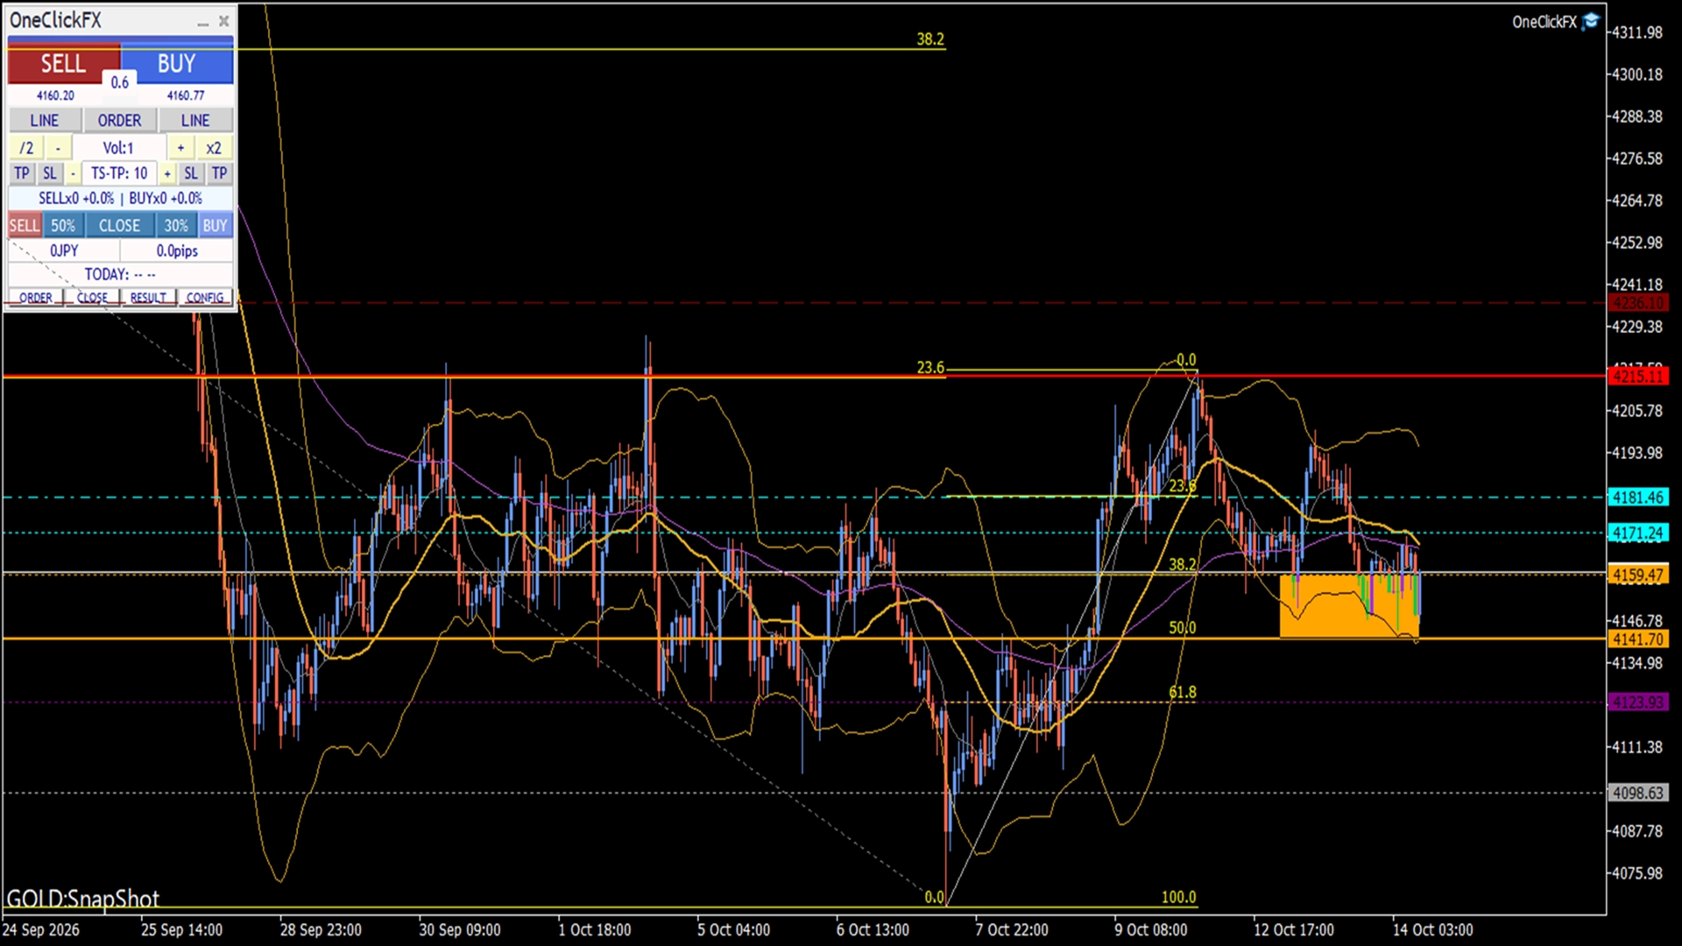Increase volume with the plus next to Vol:1

180,148
